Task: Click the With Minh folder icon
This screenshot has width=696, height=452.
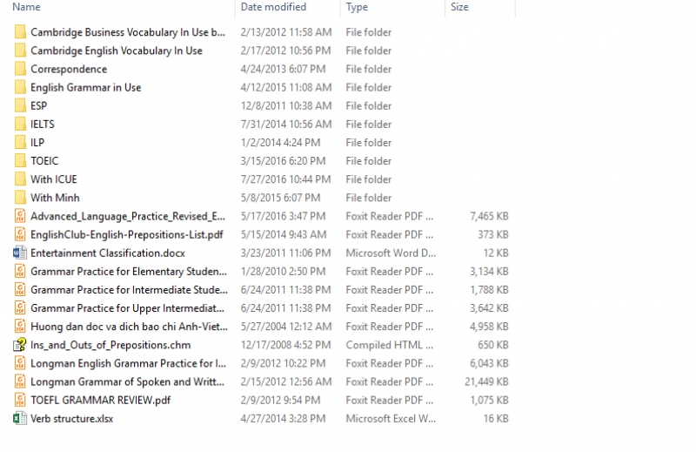Action: point(20,198)
